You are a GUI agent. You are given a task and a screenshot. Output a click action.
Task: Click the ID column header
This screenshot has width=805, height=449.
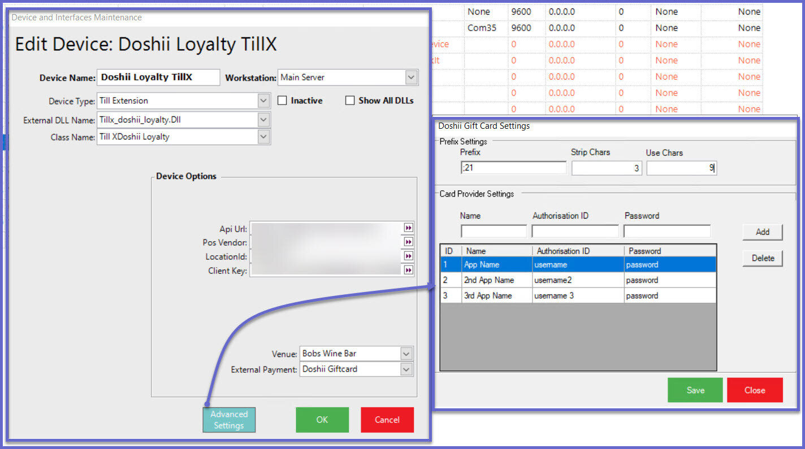[x=451, y=251]
